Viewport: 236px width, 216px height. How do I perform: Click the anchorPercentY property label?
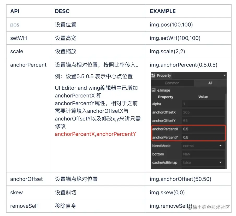tap(165, 137)
